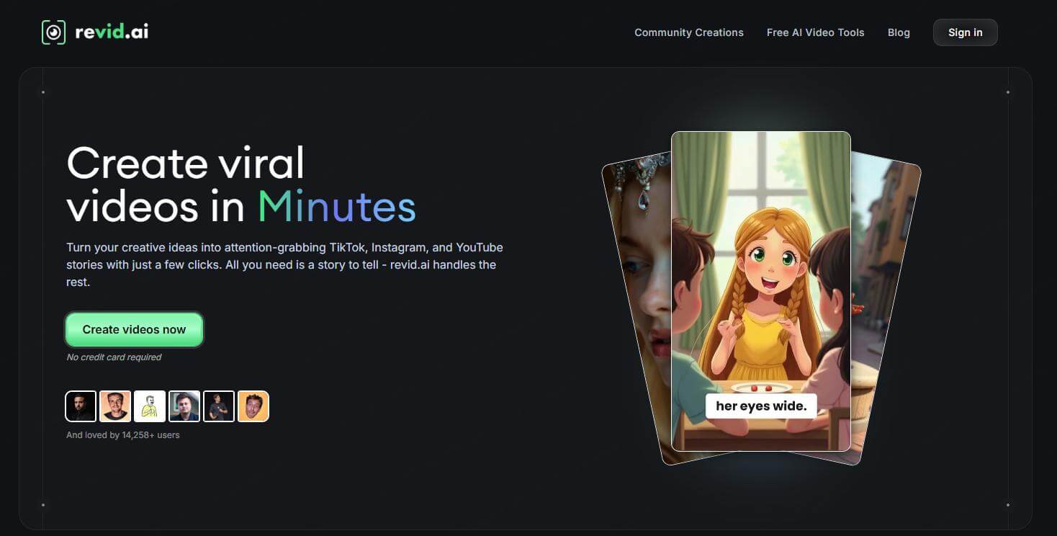
Task: Click the revid.ai wordmark in the header
Action: 112,32
